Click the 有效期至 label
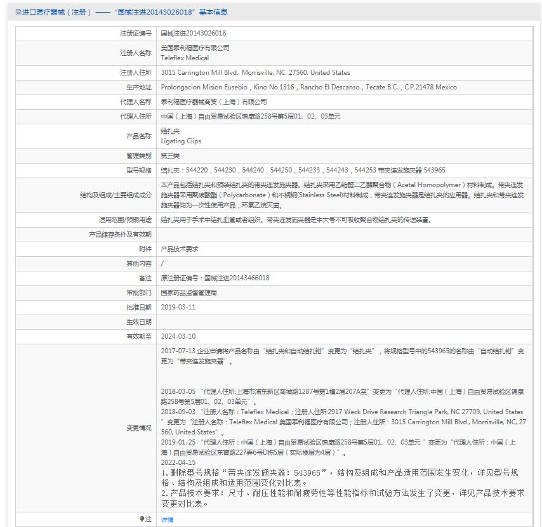Screen dimensions: 542x527 click(138, 336)
